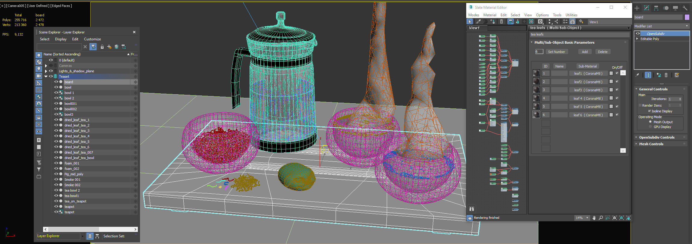Image resolution: width=692 pixels, height=244 pixels.
Task: Click pin stack icon below modifier list
Action: [637, 75]
